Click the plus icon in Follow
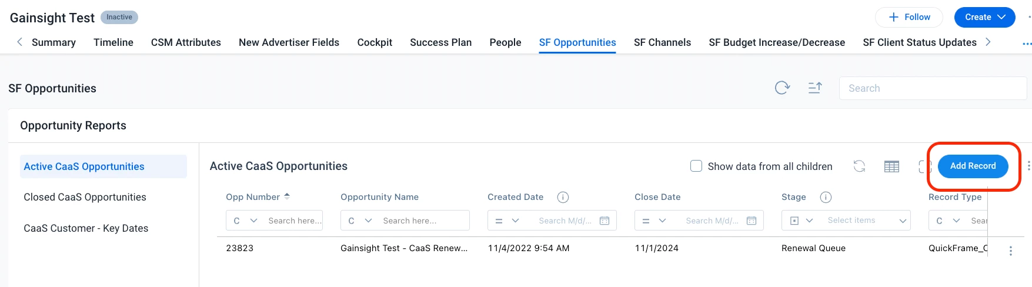1032x287 pixels. point(894,17)
